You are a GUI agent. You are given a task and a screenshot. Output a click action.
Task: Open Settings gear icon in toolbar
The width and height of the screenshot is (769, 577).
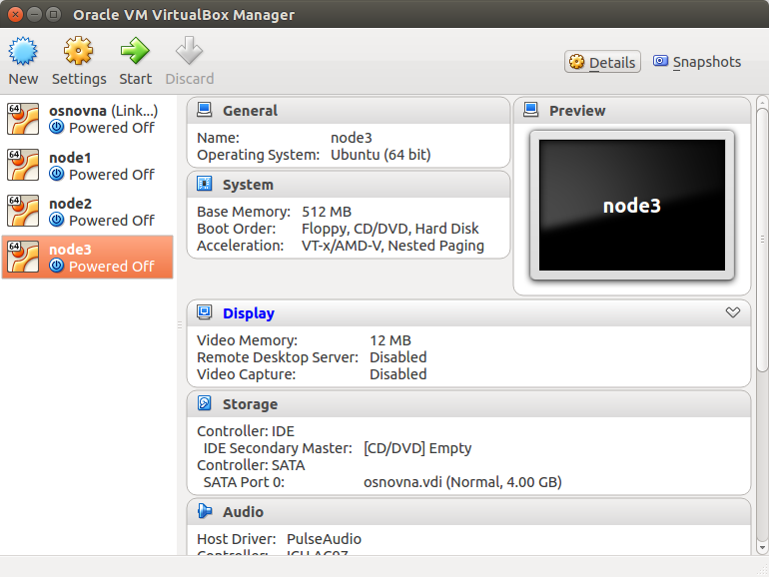tap(78, 51)
